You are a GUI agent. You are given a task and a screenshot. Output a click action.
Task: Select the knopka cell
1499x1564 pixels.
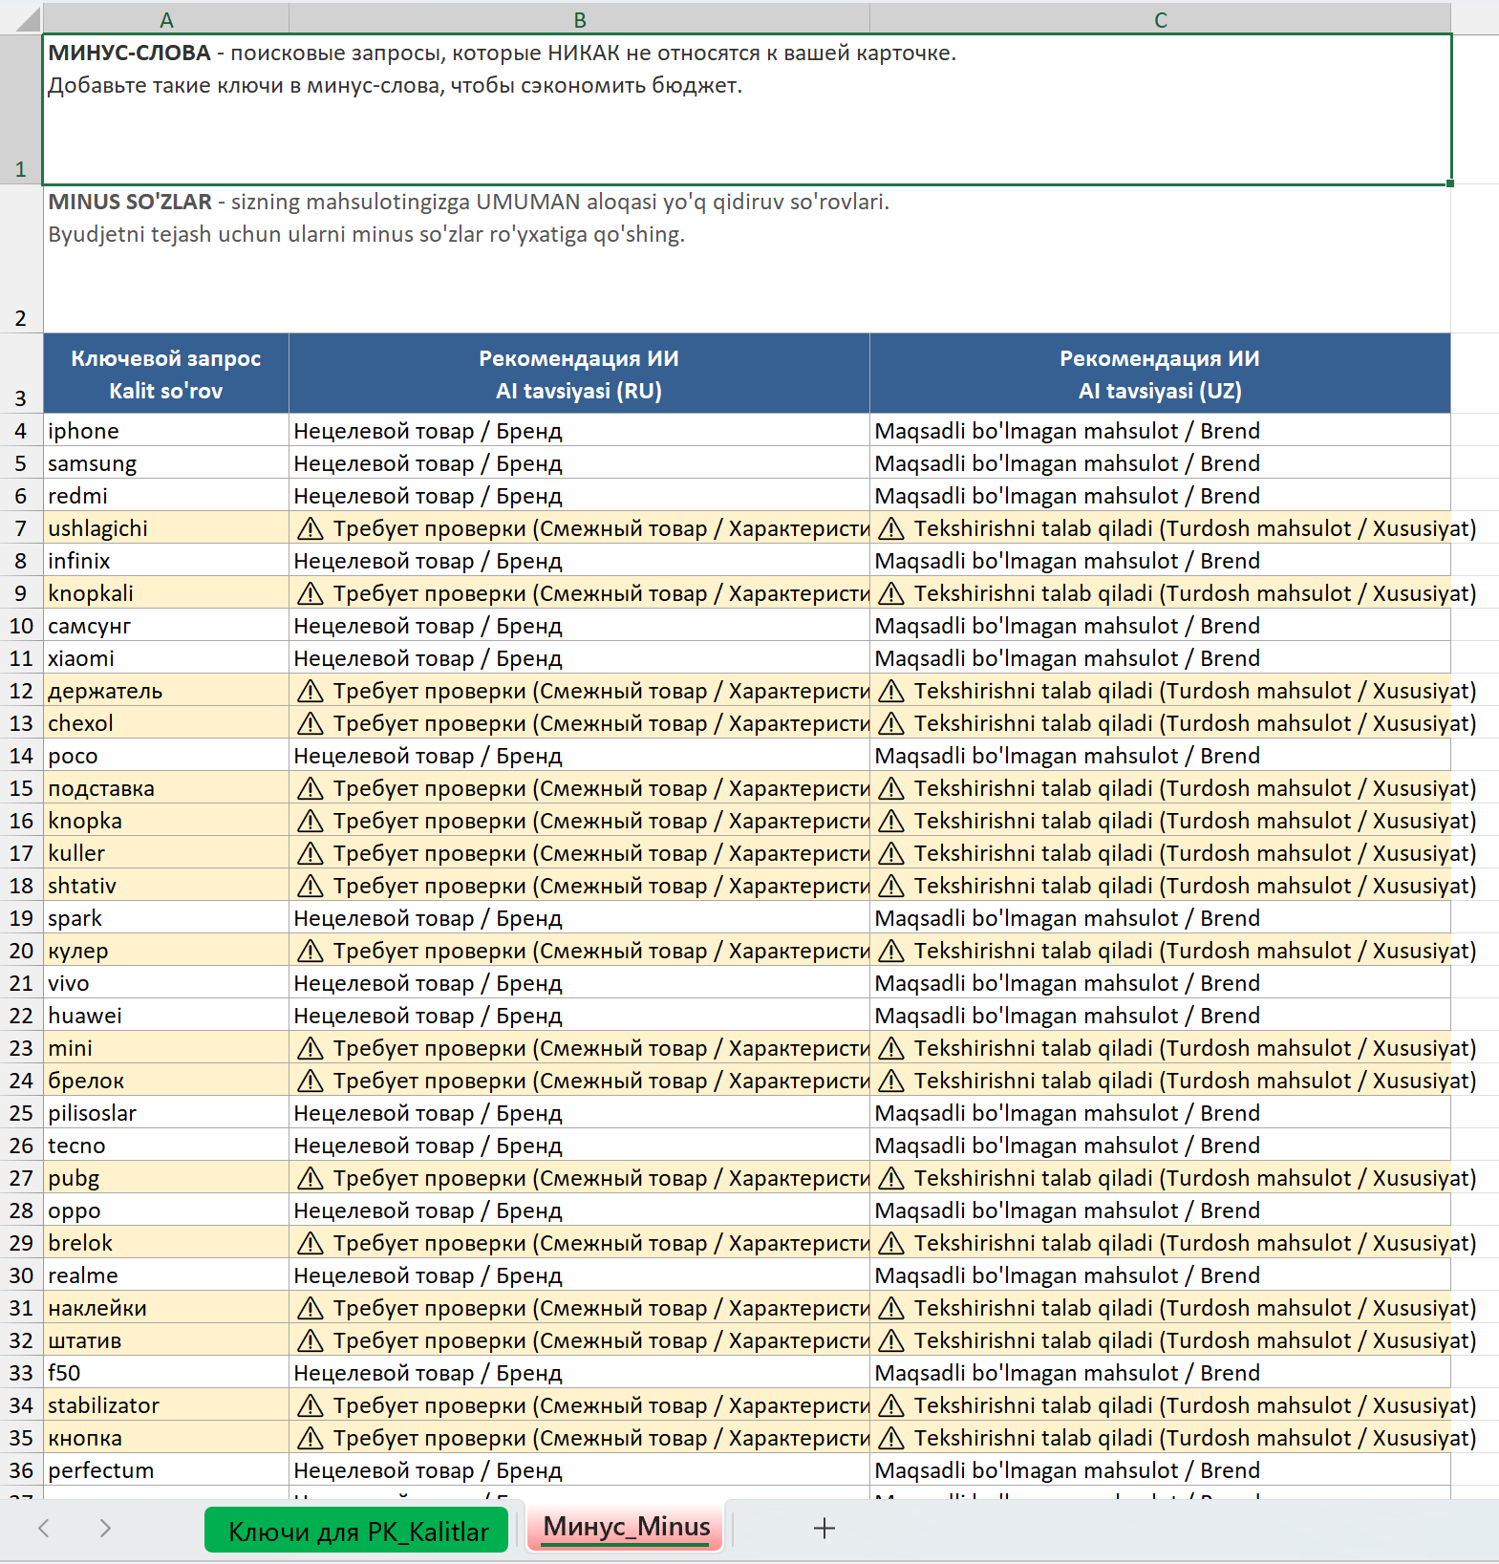pos(166,820)
